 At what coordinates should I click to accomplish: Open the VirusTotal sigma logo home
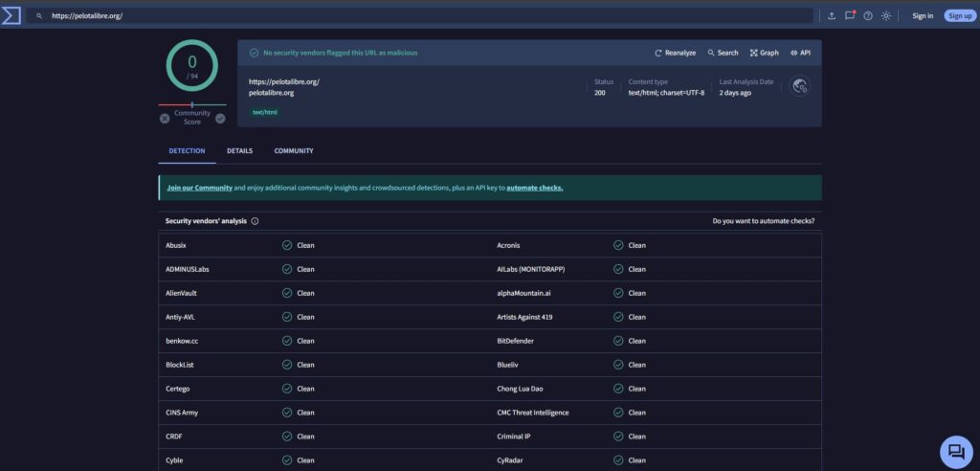click(x=11, y=15)
